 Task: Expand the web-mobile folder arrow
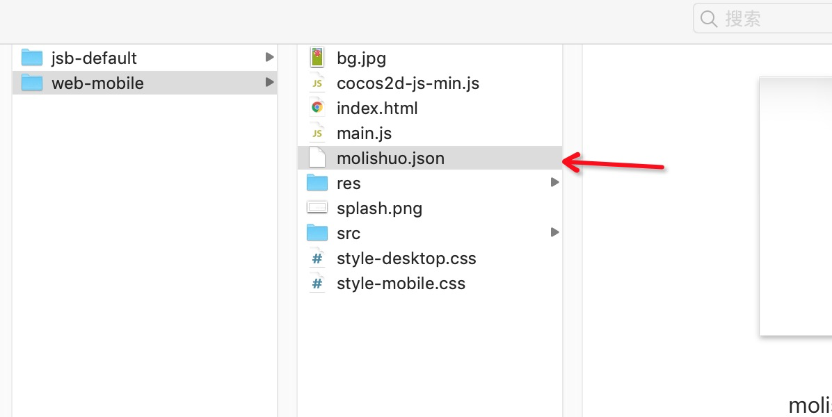pos(269,82)
